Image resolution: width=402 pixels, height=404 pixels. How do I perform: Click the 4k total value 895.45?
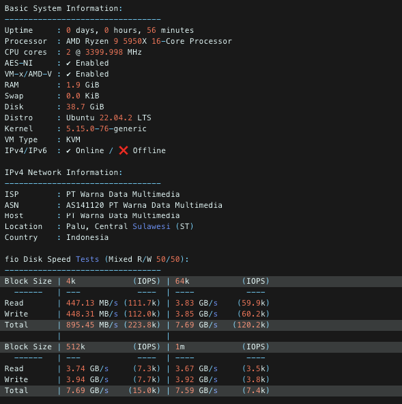click(x=81, y=325)
